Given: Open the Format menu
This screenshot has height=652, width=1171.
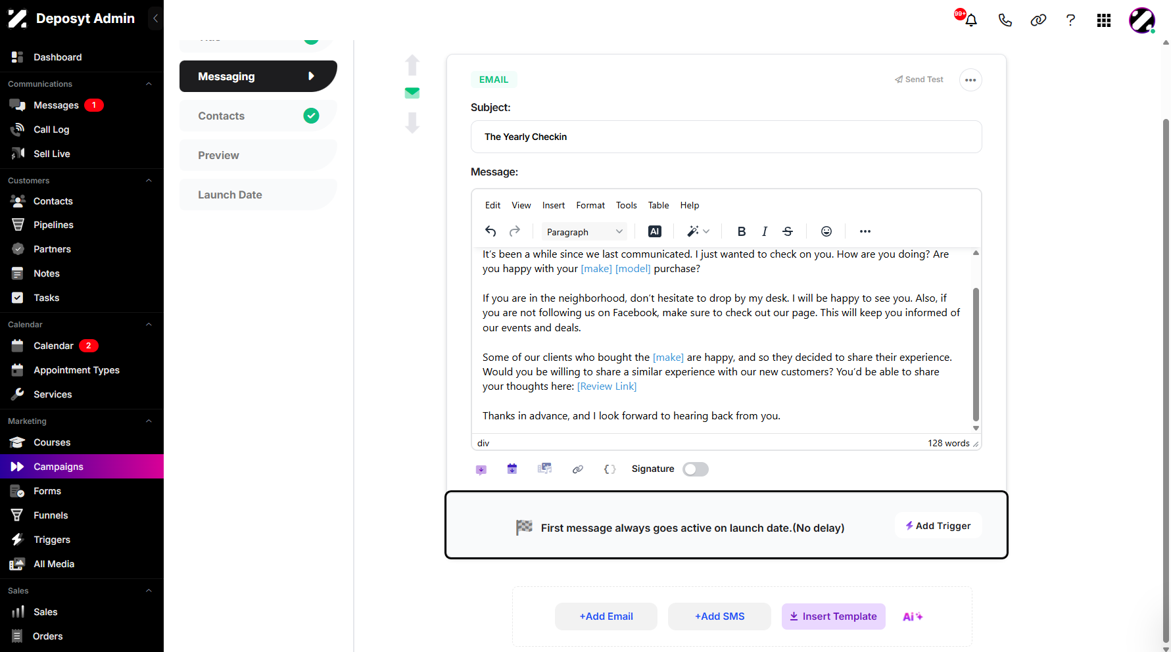Looking at the screenshot, I should click(x=590, y=205).
